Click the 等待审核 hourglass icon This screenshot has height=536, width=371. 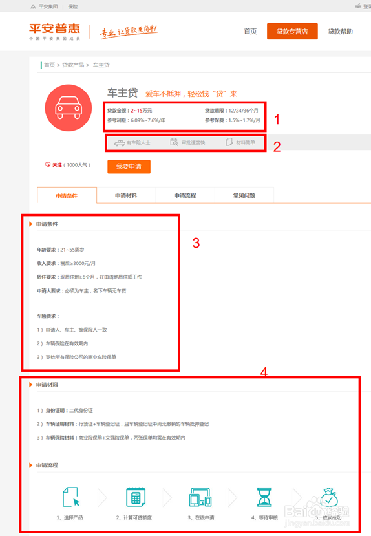tap(264, 497)
